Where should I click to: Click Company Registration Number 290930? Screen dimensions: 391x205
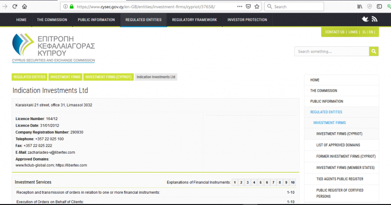[77, 132]
